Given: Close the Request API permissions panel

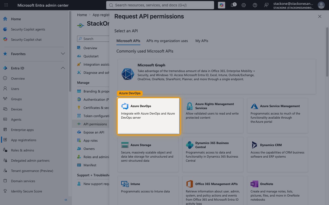Looking at the screenshot, I should 319,16.
